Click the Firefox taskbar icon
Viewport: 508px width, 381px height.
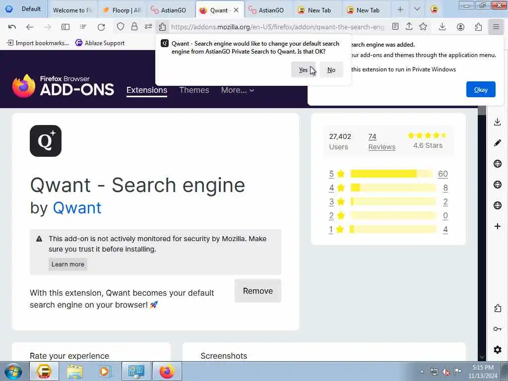[167, 371]
